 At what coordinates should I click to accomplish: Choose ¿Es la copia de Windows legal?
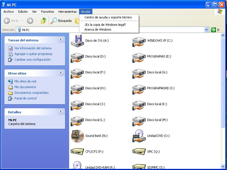pyautogui.click(x=109, y=25)
